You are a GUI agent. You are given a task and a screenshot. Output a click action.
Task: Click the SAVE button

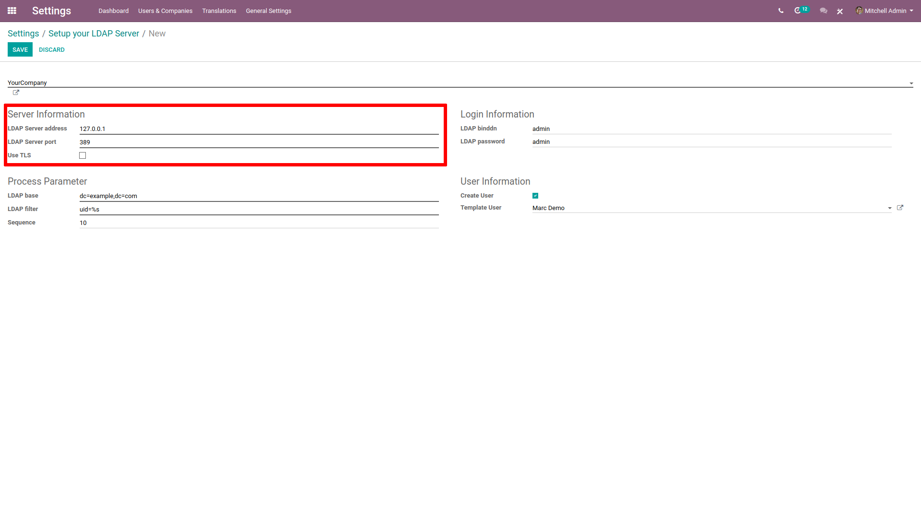point(20,50)
